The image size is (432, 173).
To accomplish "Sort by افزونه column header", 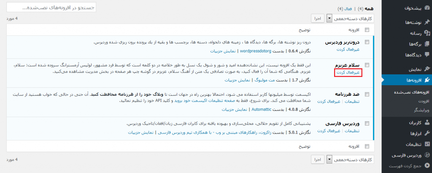I will (353, 30).
